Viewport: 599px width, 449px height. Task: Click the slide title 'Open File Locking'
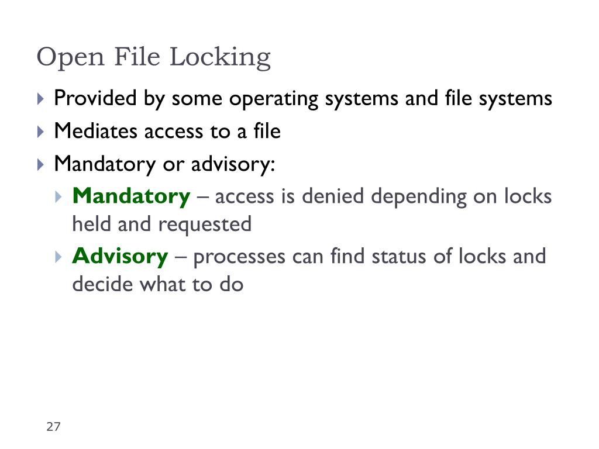tap(154, 57)
